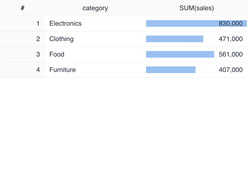248x177 pixels.
Task: Pick the Food category cell
Action: coord(57,55)
